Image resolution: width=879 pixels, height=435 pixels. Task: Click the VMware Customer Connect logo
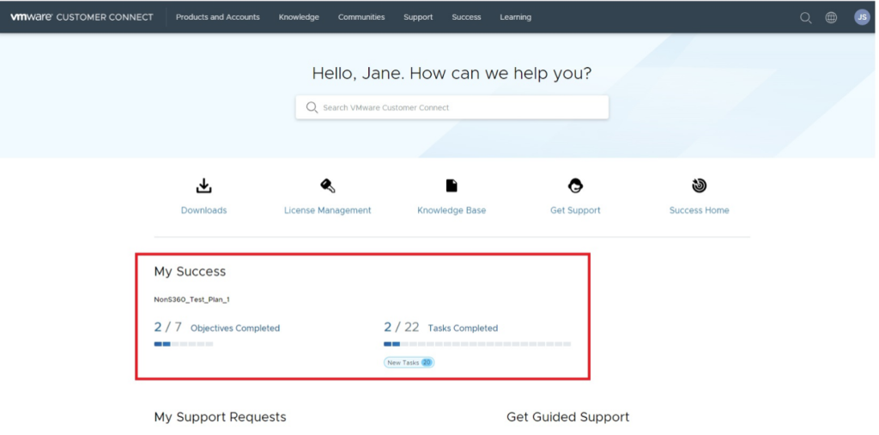point(82,17)
